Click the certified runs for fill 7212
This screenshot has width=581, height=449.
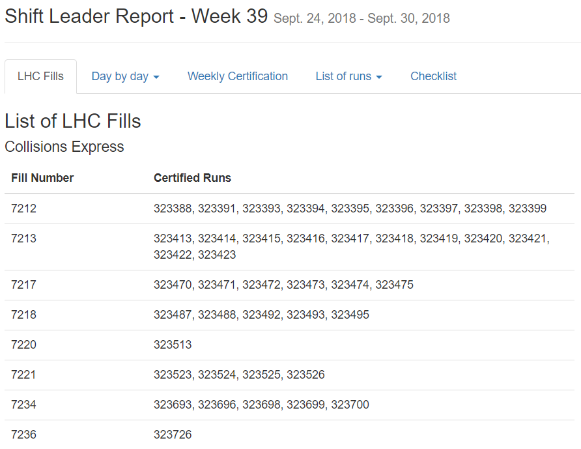(350, 209)
